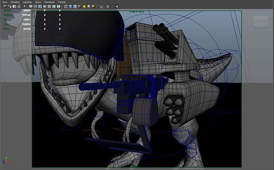The height and width of the screenshot is (170, 274).
Task: Click the Select Camera icon
Action: point(5,6)
